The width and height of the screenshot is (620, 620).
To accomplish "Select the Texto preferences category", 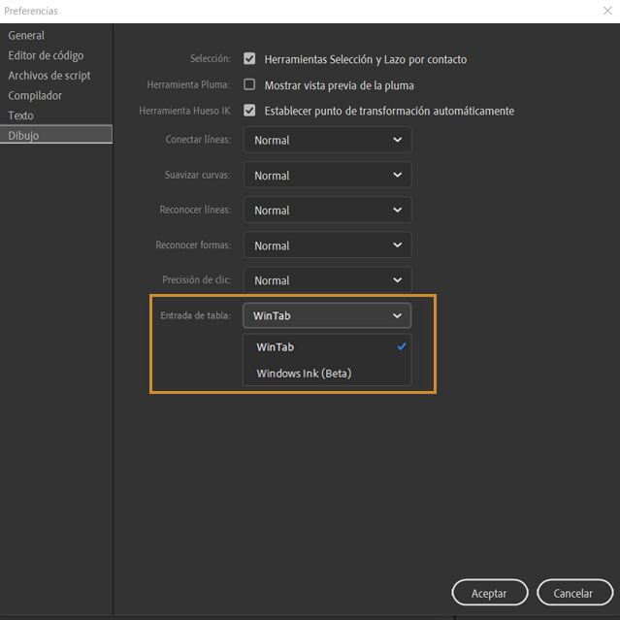I will 21,115.
